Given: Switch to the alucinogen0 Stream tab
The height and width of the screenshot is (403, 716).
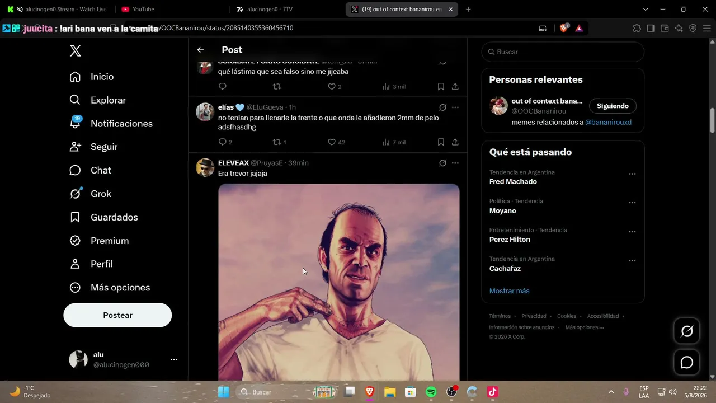Looking at the screenshot, I should point(58,9).
